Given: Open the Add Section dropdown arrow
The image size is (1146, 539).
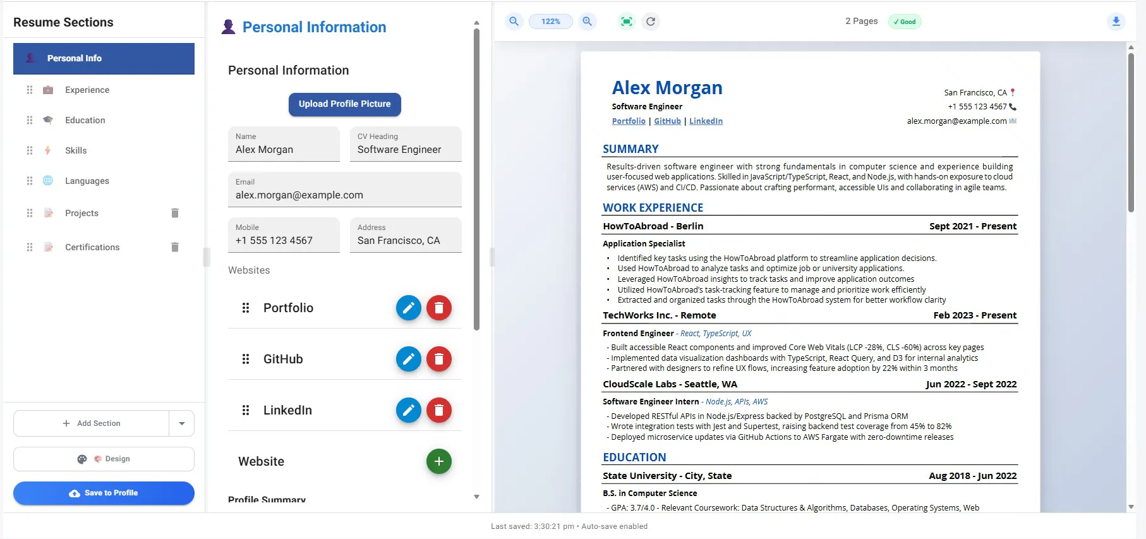Looking at the screenshot, I should (x=182, y=423).
